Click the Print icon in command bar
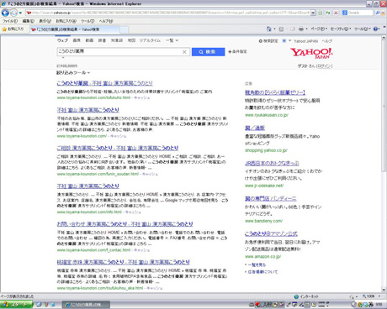Screen dimensions: 387x309 tap(301, 29)
